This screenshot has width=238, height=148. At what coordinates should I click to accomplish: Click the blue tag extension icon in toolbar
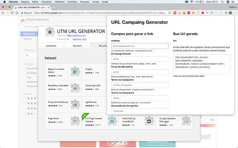tap(212, 13)
